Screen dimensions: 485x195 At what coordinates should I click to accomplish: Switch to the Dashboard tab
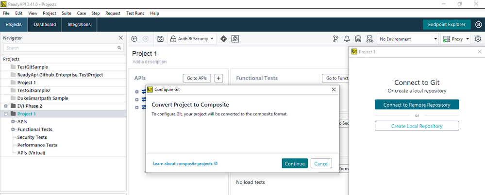point(45,24)
